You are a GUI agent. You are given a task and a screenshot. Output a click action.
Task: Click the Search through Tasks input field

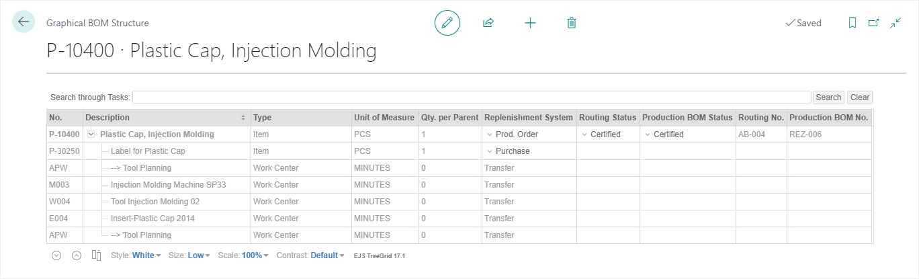(x=472, y=97)
